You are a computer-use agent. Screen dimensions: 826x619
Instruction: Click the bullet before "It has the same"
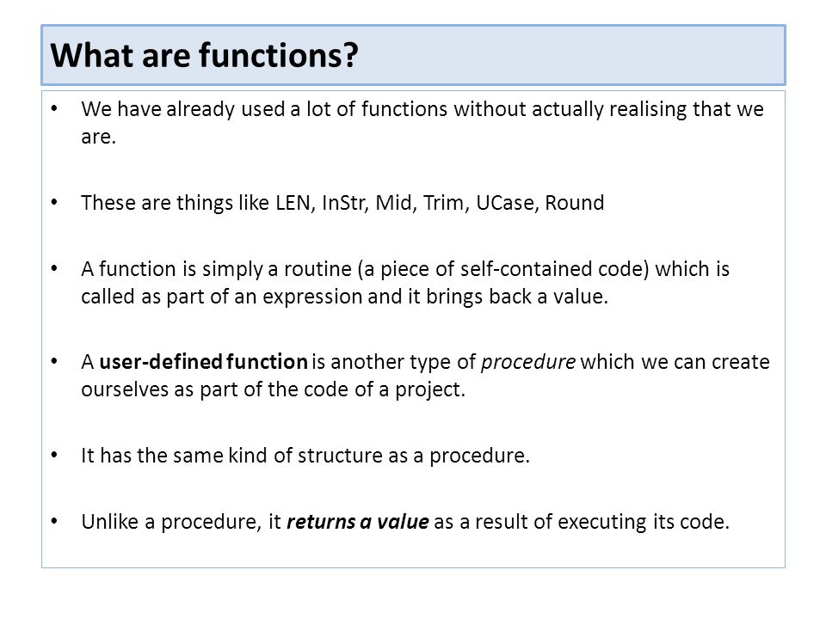(54, 456)
